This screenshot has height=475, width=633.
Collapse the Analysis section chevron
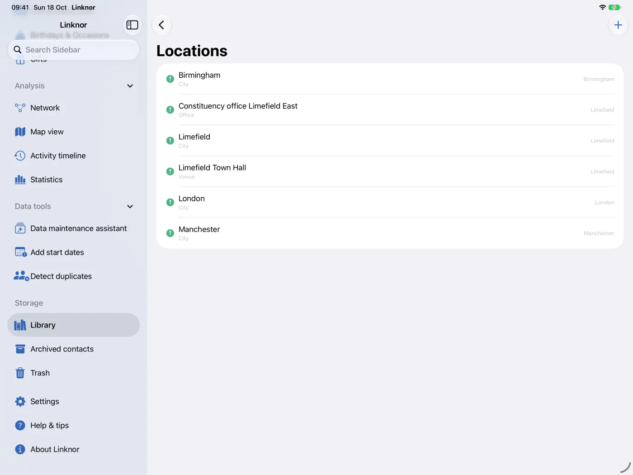[130, 86]
